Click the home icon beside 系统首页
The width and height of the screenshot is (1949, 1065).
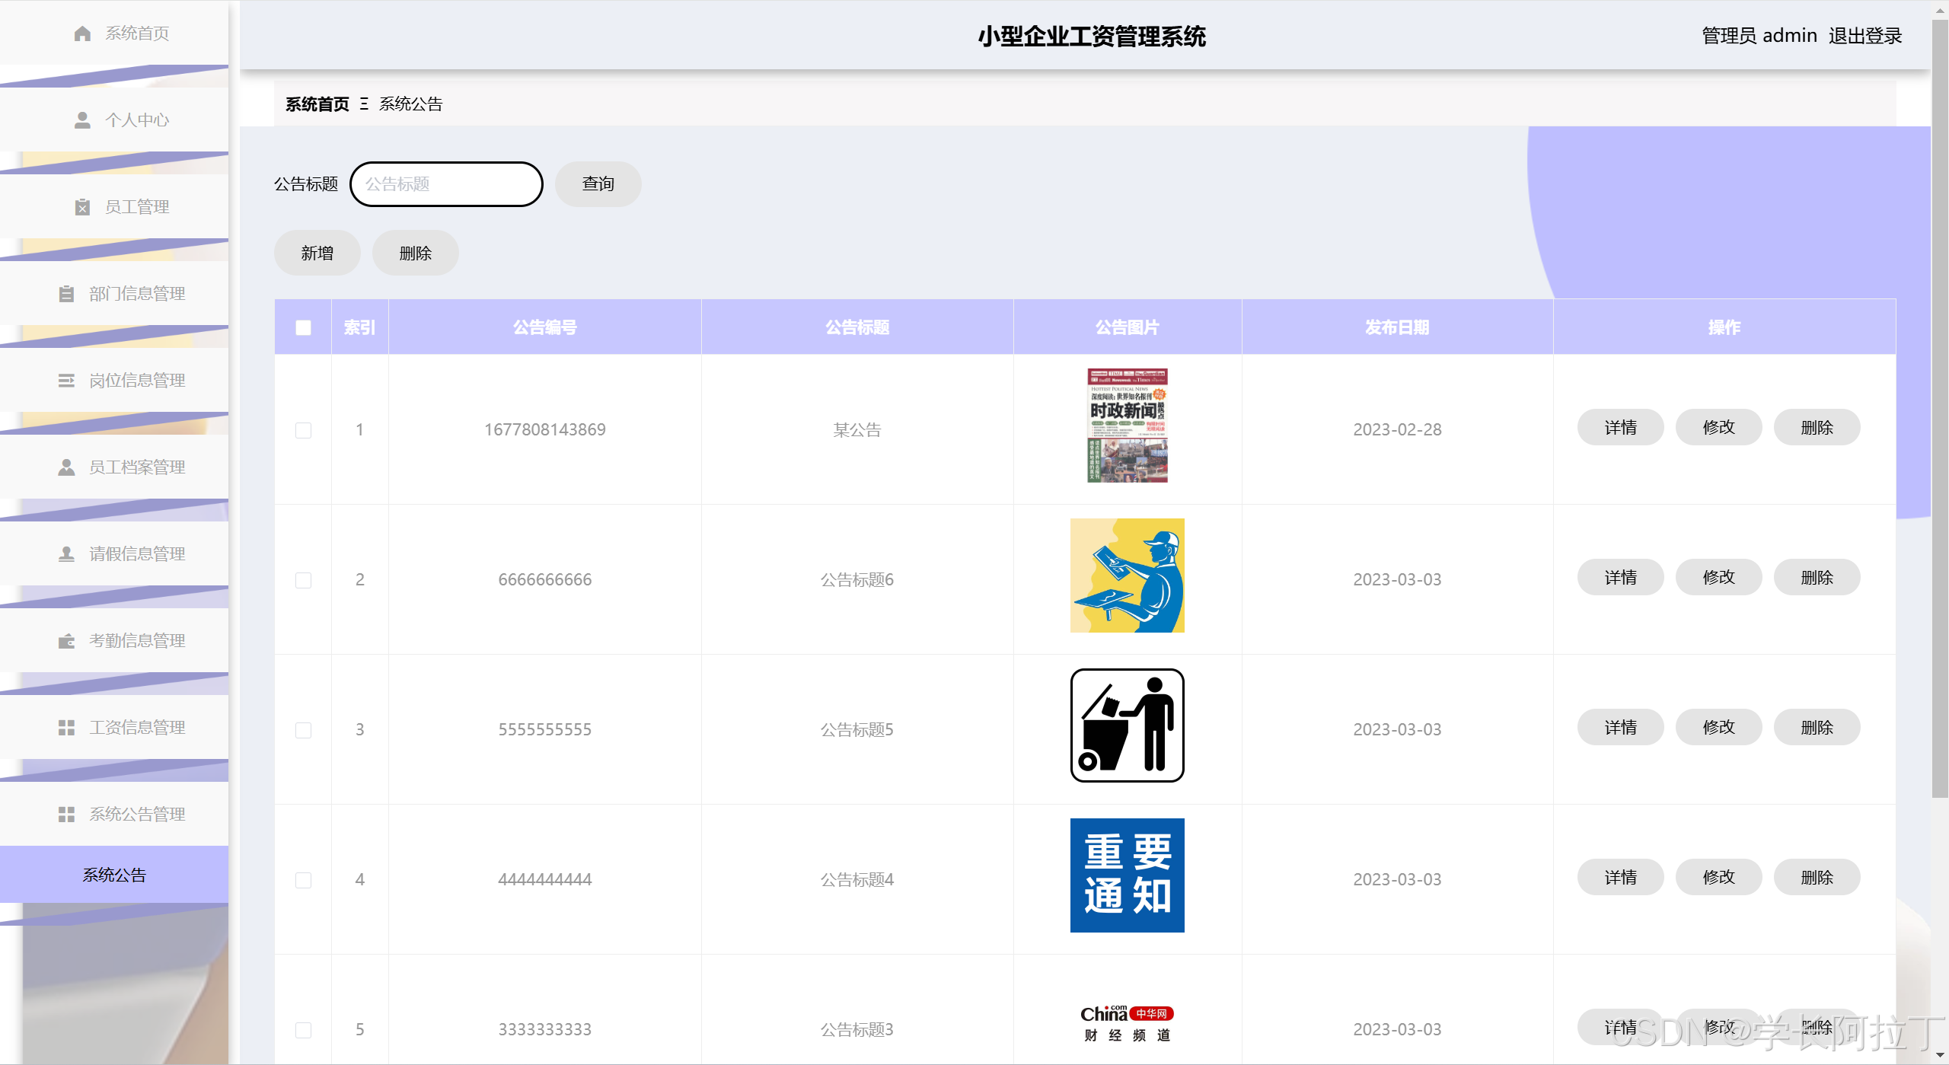click(x=82, y=33)
